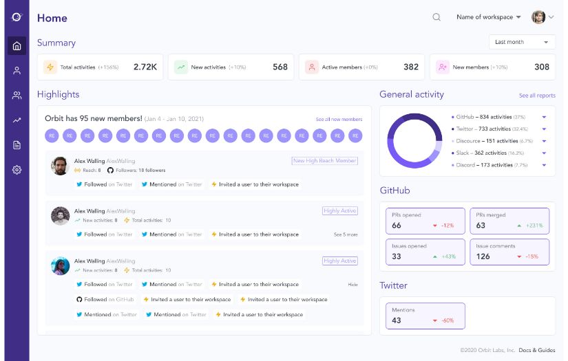Open the trend reports icon in sidebar
Screen dimensions: 568x361
point(17,120)
